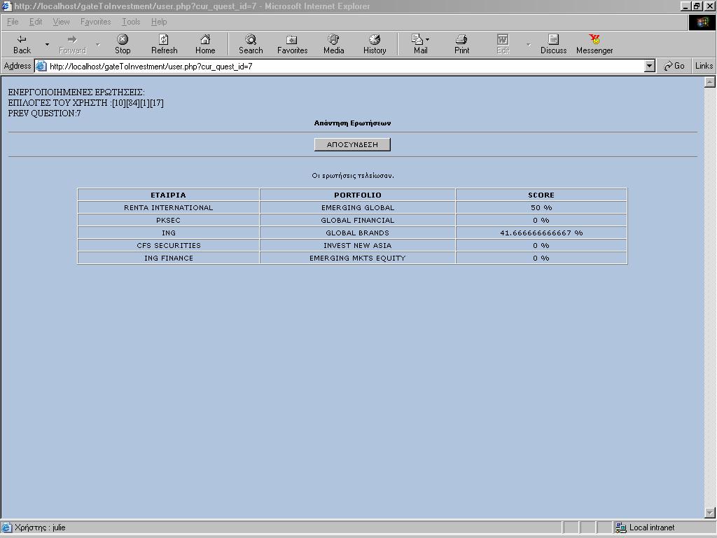Screen dimensions: 717x538
Task: Click the CFS SECURITIES cell
Action: [x=168, y=245]
